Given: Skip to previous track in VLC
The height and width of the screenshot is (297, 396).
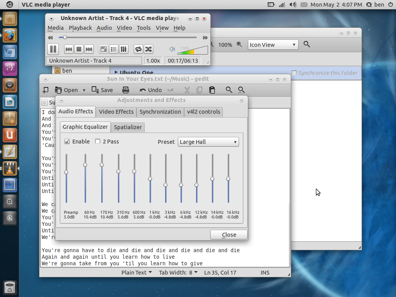Looking at the screenshot, I should click(x=69, y=49).
